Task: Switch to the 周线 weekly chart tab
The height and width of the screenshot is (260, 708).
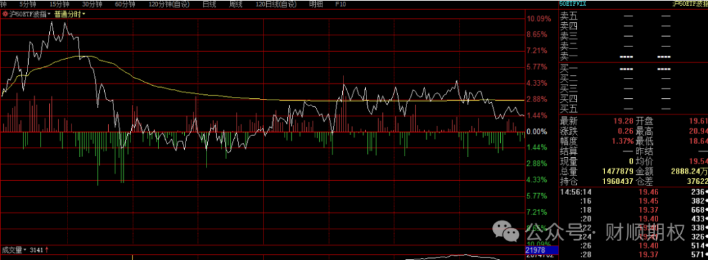Action: click(x=236, y=4)
